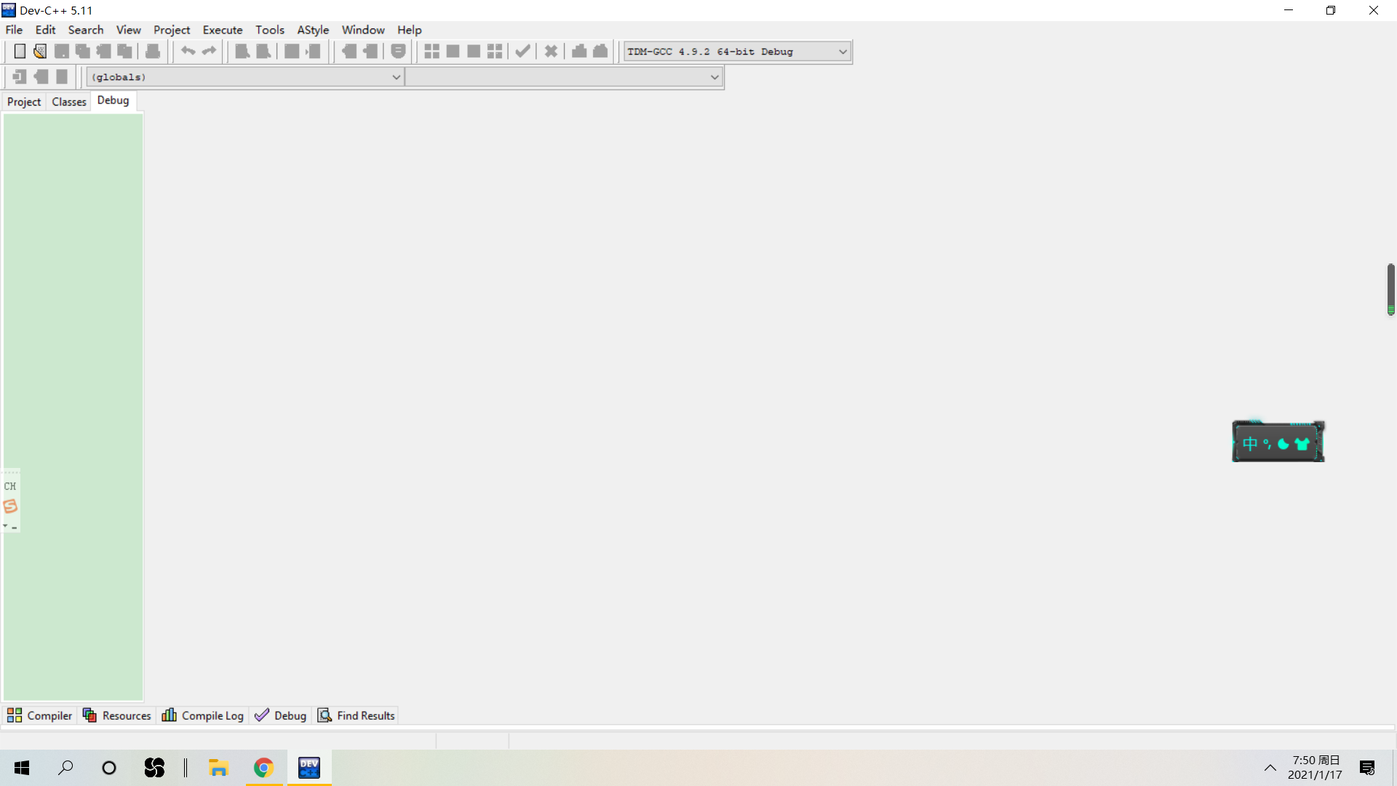This screenshot has height=786, width=1397.
Task: Open the AStyle menu
Action: [313, 30]
